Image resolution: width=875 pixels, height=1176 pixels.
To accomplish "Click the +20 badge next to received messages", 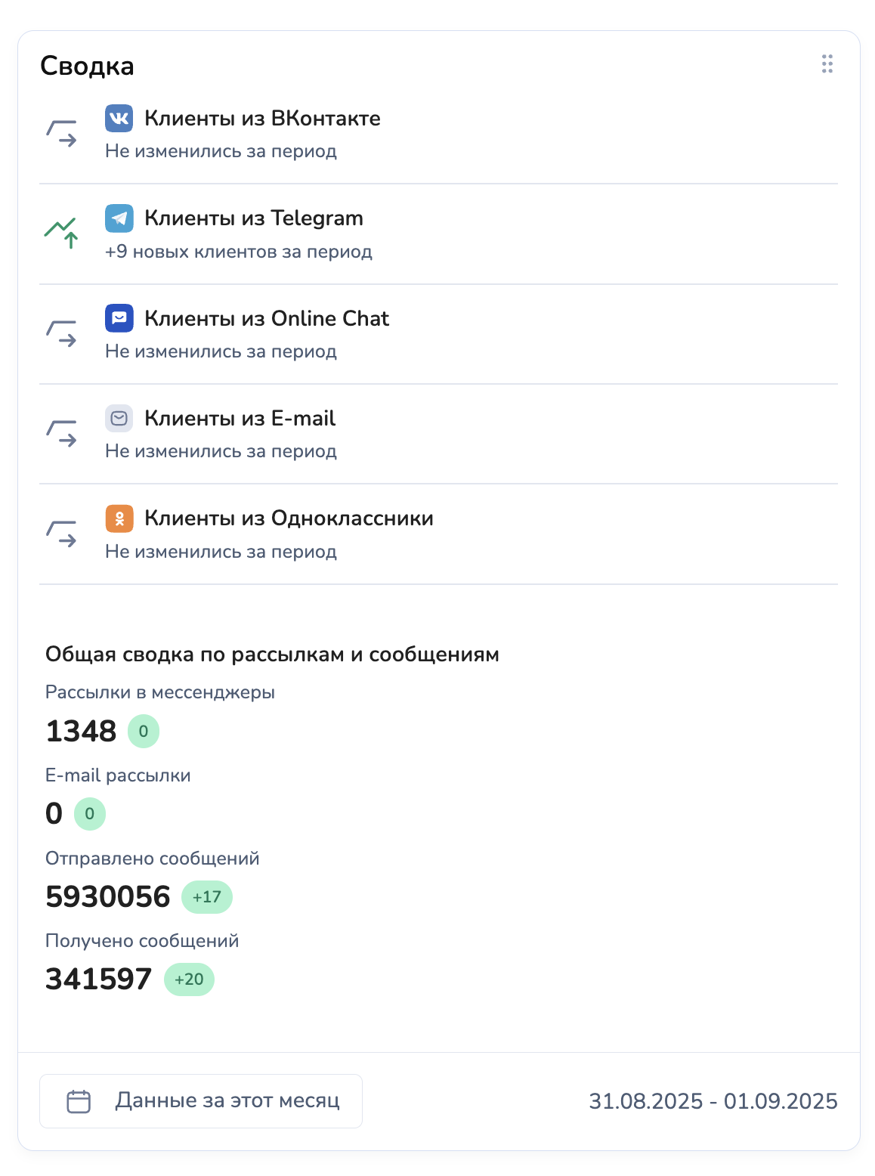I will [x=189, y=979].
